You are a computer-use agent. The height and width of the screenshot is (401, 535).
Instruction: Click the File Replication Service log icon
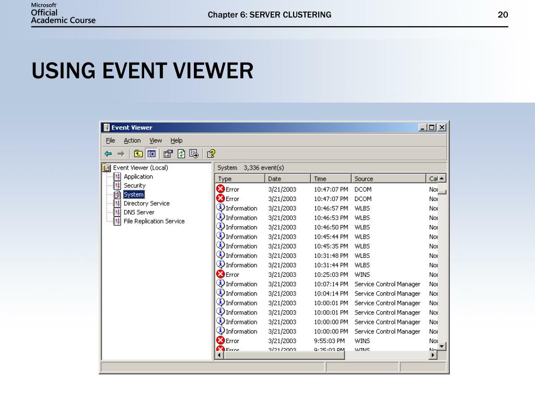click(x=117, y=221)
